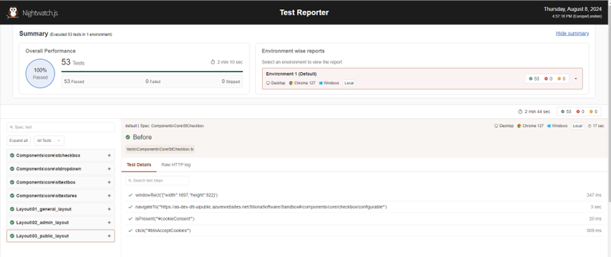This screenshot has height=257, width=611.
Task: Select Components\core\stcheckbox spec label
Action: click(x=49, y=155)
